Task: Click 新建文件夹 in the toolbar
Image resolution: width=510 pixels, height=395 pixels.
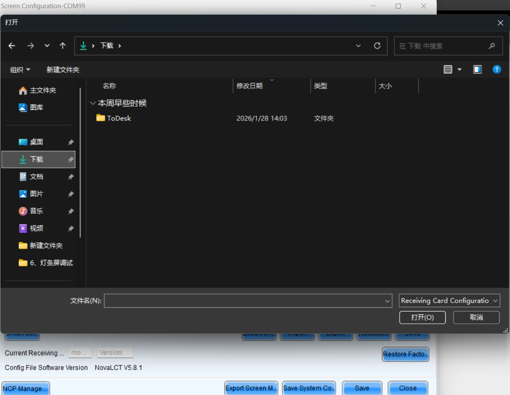Action: click(63, 70)
